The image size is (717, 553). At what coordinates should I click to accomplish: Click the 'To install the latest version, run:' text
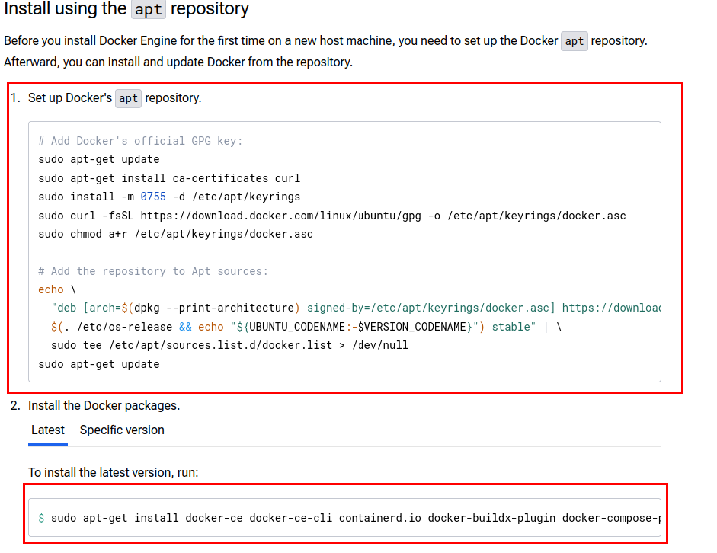tap(113, 473)
